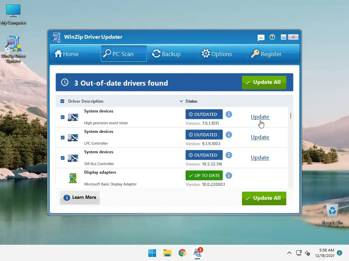
Task: Click the UP TO DATE badge for Display Adapter
Action: (x=204, y=176)
